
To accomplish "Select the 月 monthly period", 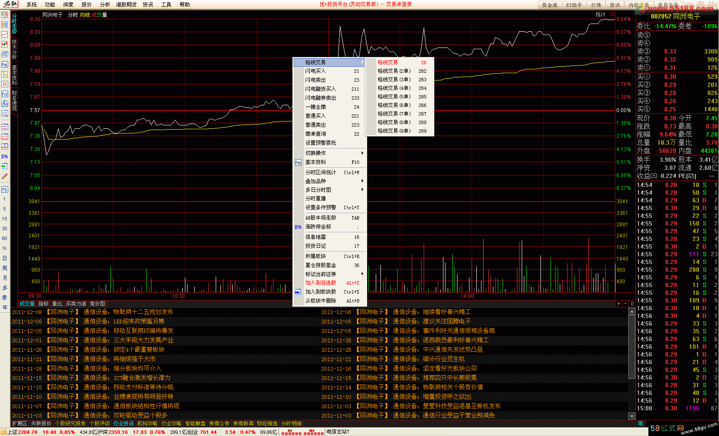I will (x=5, y=278).
